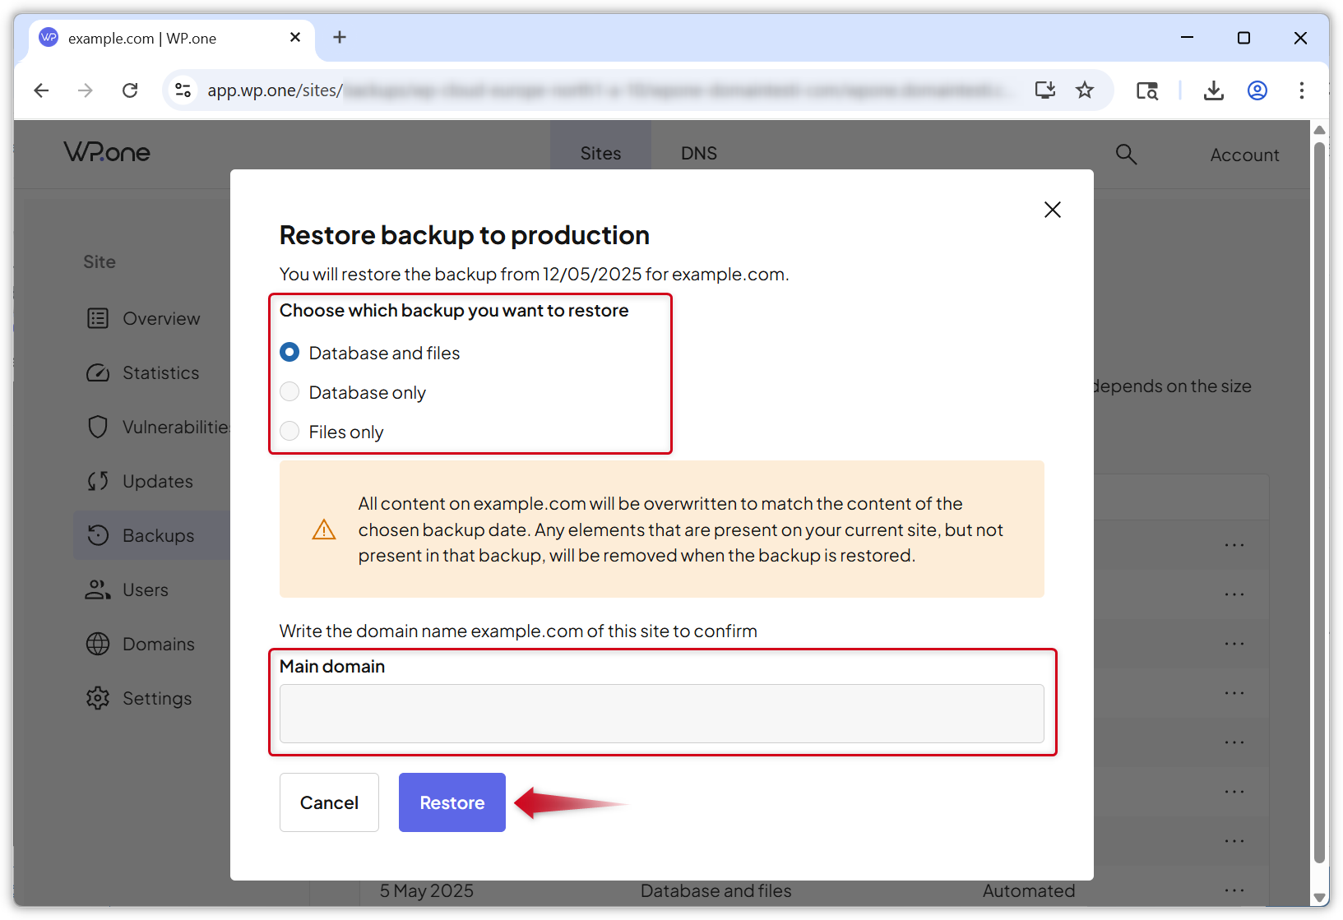Viewport: 1343px width, 920px height.
Task: Open Domains via the globe icon
Action: click(98, 644)
